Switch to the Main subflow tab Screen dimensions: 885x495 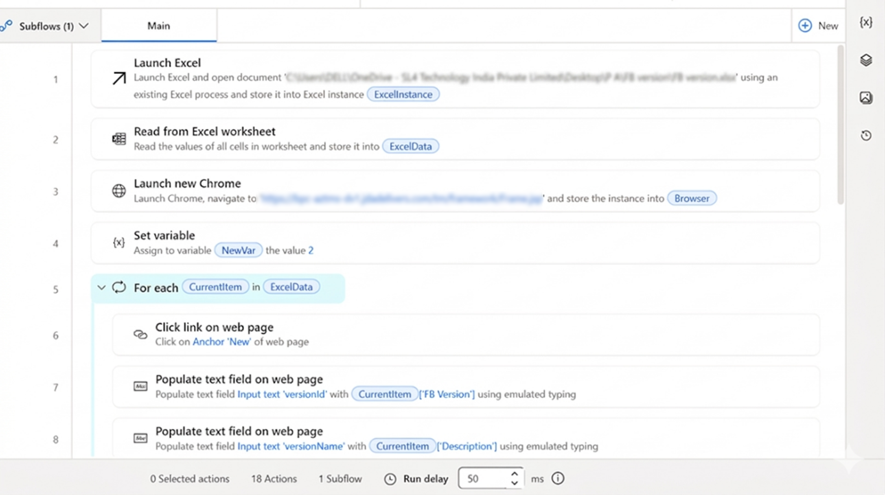(159, 26)
